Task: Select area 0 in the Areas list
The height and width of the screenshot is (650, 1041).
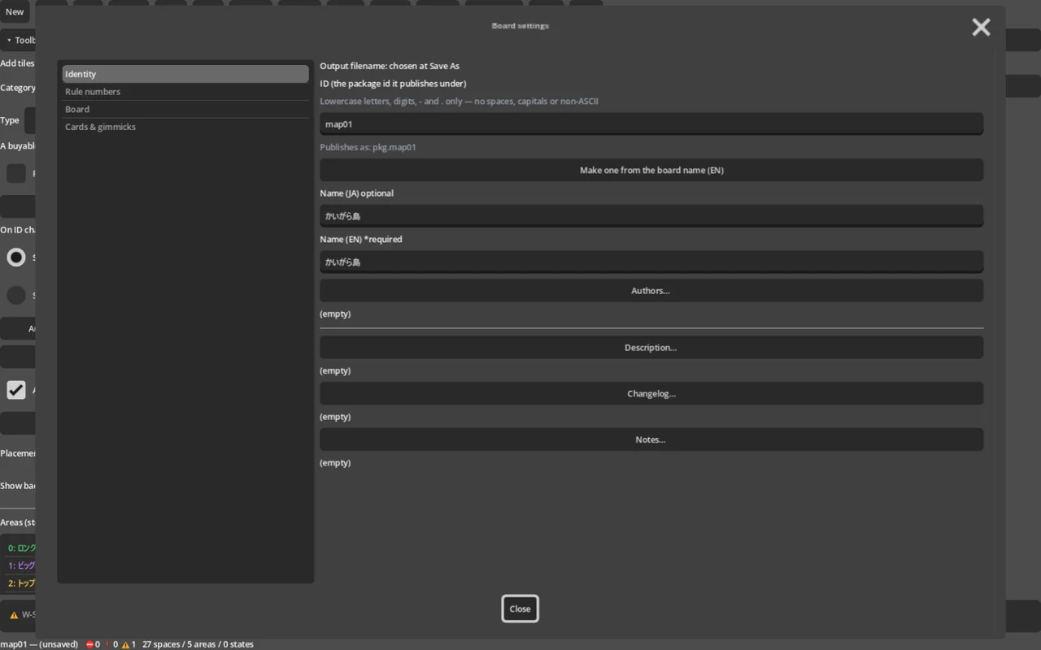Action: (x=21, y=548)
